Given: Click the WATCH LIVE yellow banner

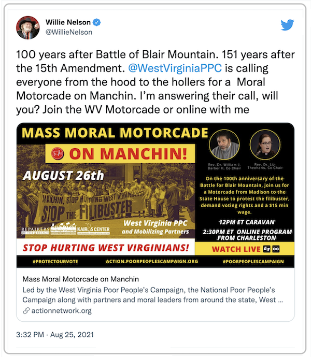Looking at the screenshot, I should pos(245,249).
